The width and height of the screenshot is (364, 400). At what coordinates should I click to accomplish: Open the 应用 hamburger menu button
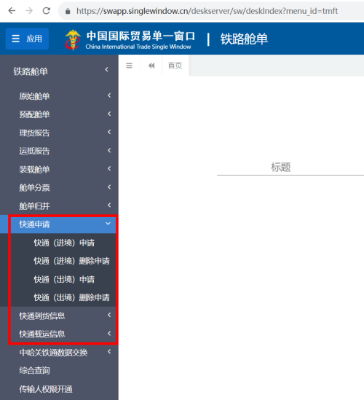click(x=27, y=39)
